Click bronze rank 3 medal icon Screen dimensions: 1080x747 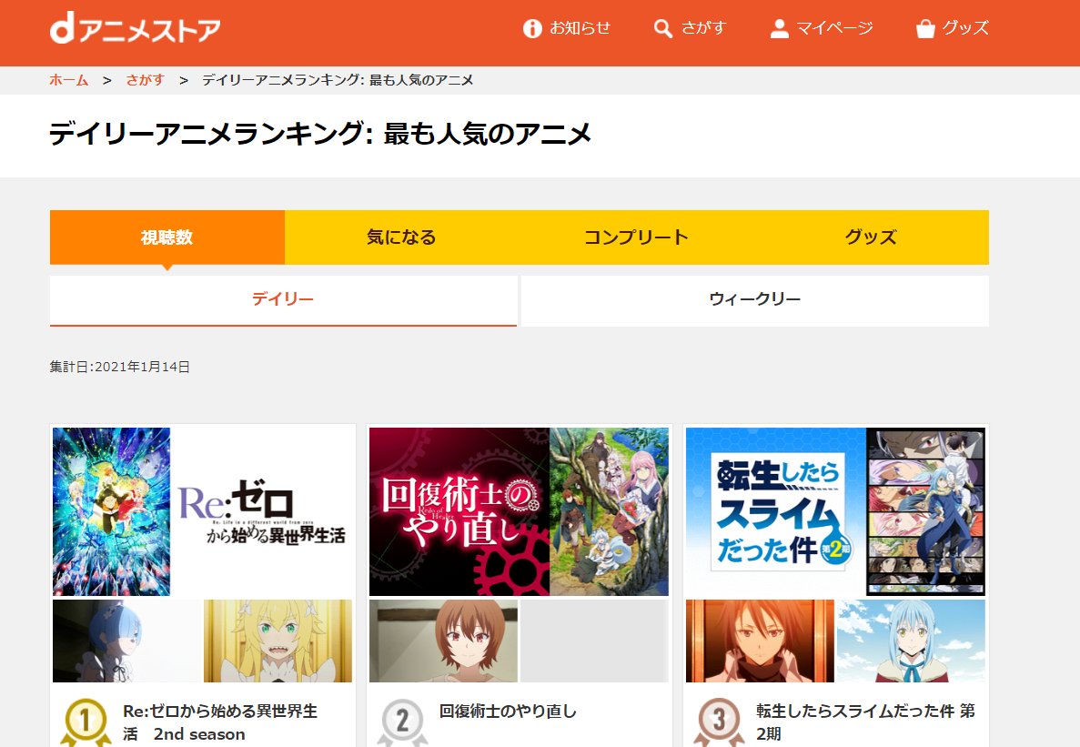(x=719, y=722)
